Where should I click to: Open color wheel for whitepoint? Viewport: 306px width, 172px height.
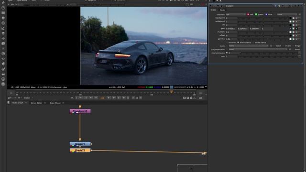click(x=293, y=21)
